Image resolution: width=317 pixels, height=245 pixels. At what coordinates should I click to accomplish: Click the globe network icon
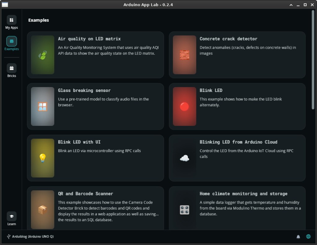pos(308,237)
